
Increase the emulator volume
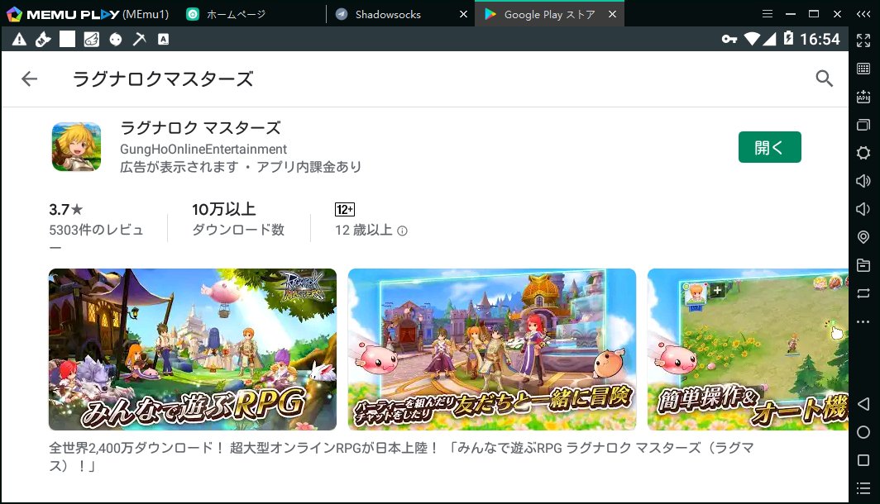click(x=863, y=181)
